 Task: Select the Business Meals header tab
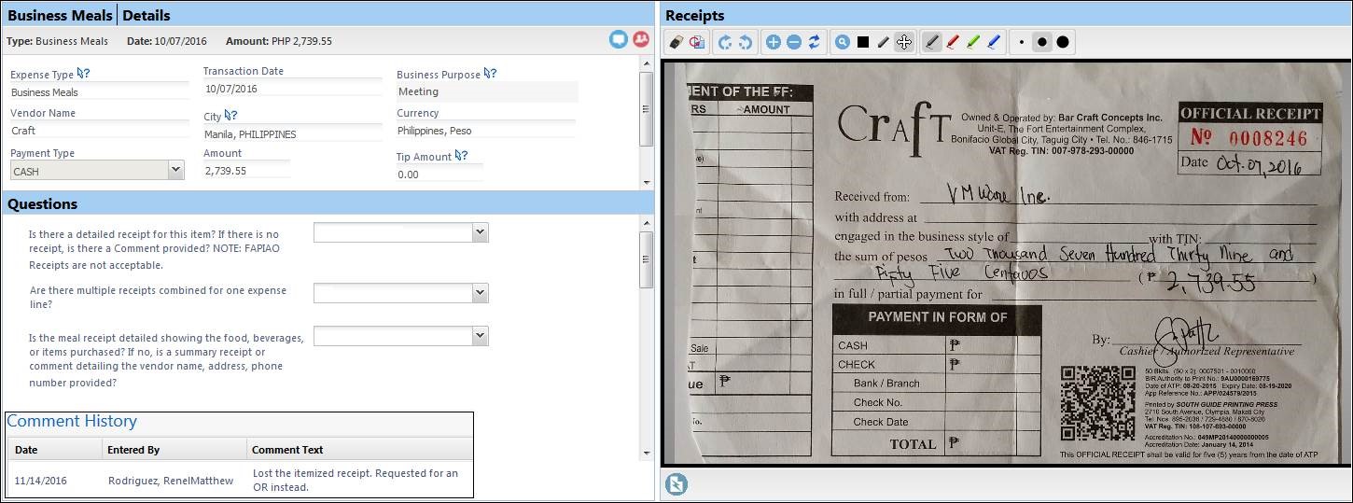pyautogui.click(x=60, y=15)
